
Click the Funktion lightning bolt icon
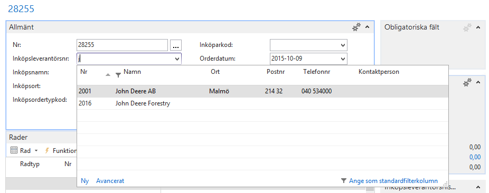[x=47, y=150]
